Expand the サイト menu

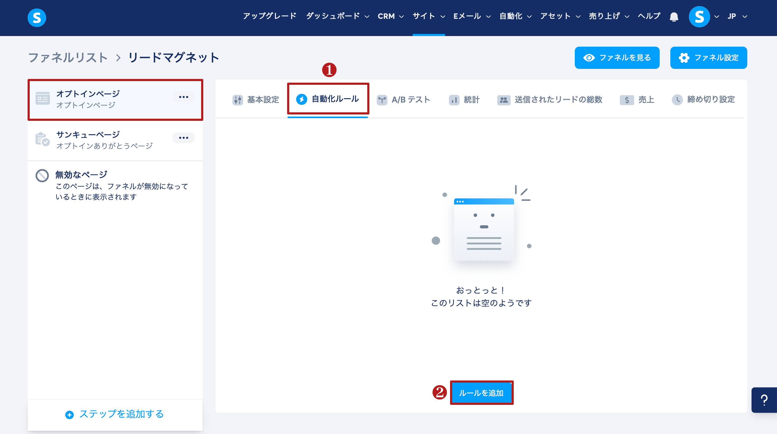click(x=429, y=16)
